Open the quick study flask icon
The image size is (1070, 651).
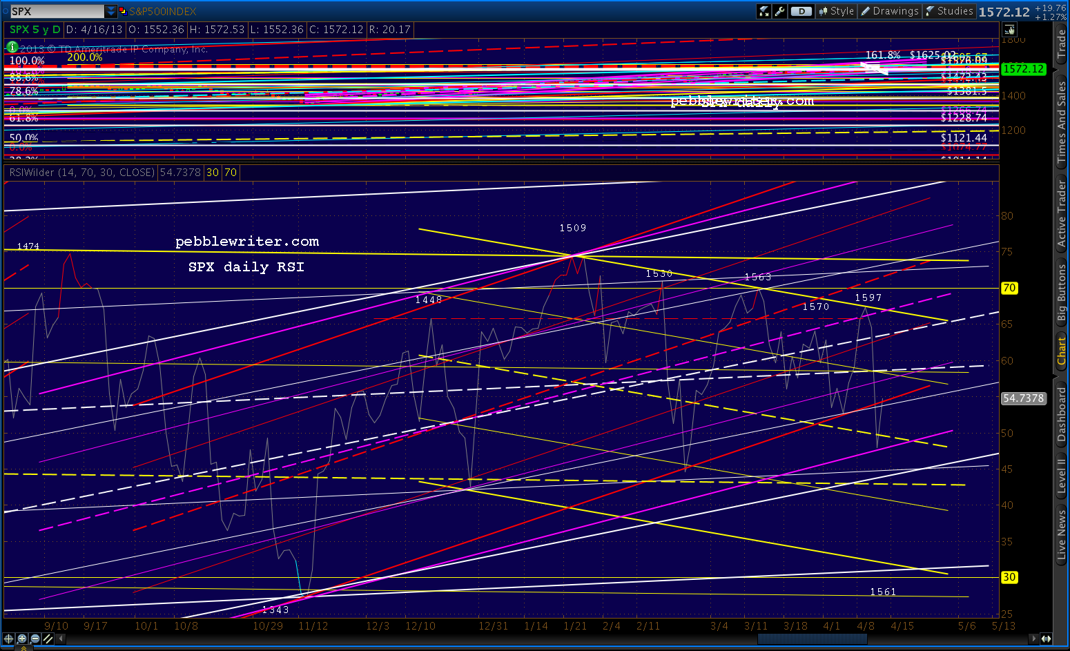tap(763, 11)
